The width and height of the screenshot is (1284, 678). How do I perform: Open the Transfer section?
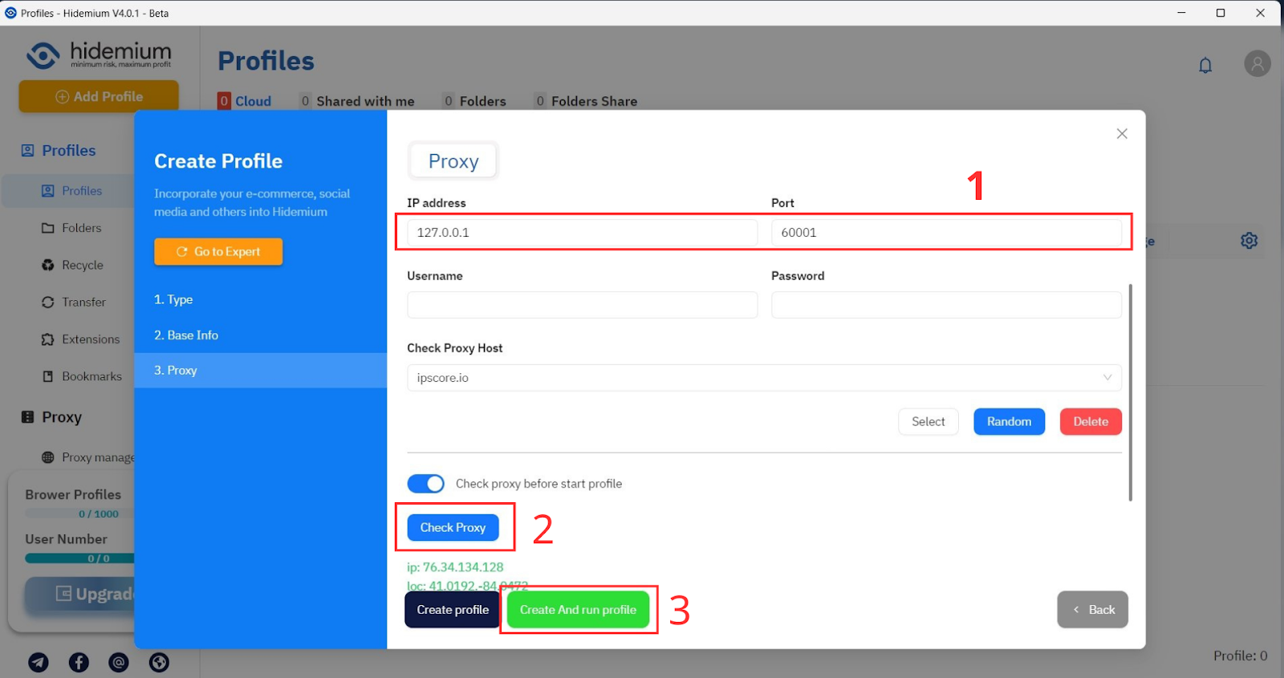(73, 302)
